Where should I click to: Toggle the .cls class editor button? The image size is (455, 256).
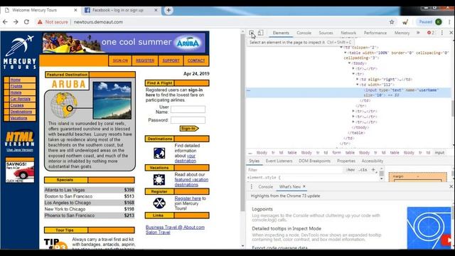(x=363, y=170)
